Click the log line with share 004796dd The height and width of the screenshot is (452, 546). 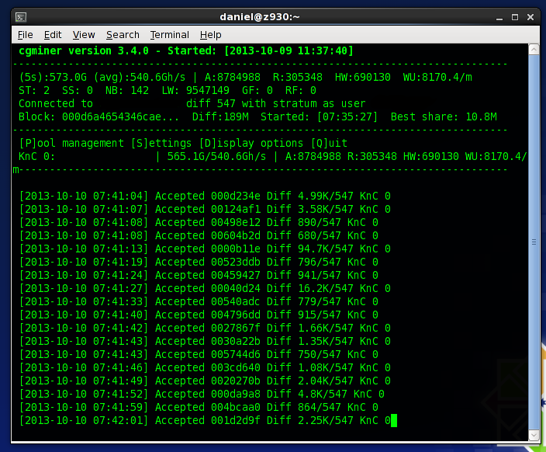coord(199,315)
